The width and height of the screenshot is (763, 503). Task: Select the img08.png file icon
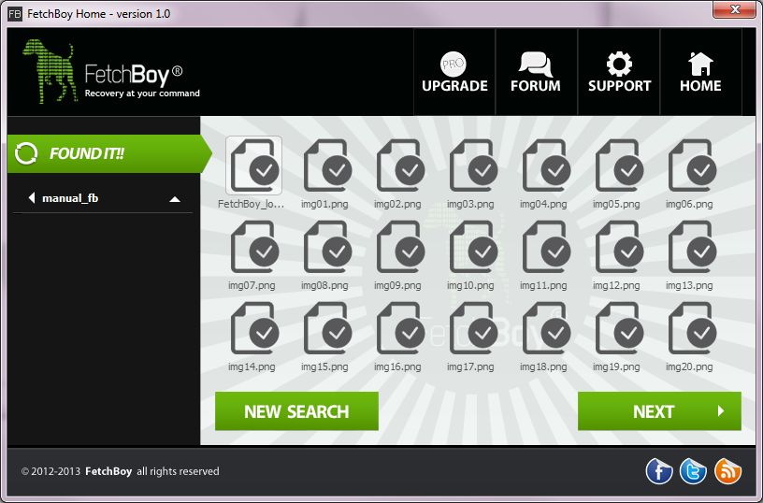pos(327,247)
